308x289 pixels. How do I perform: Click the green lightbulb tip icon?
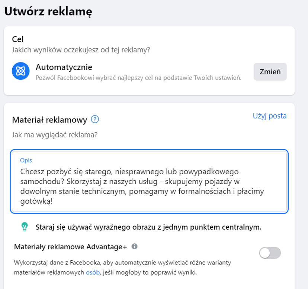click(25, 227)
